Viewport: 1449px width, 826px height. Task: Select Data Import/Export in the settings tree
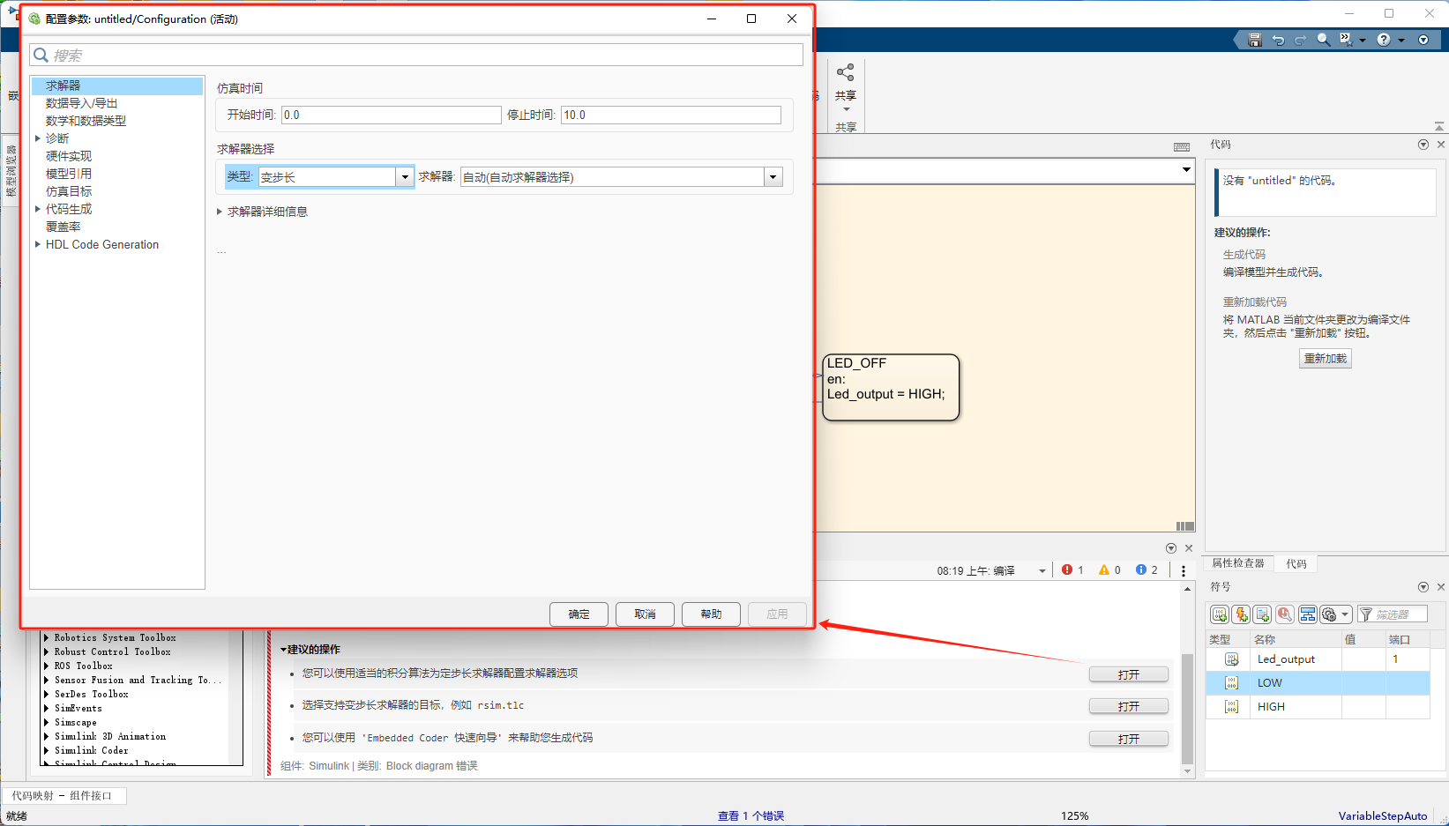(x=81, y=103)
